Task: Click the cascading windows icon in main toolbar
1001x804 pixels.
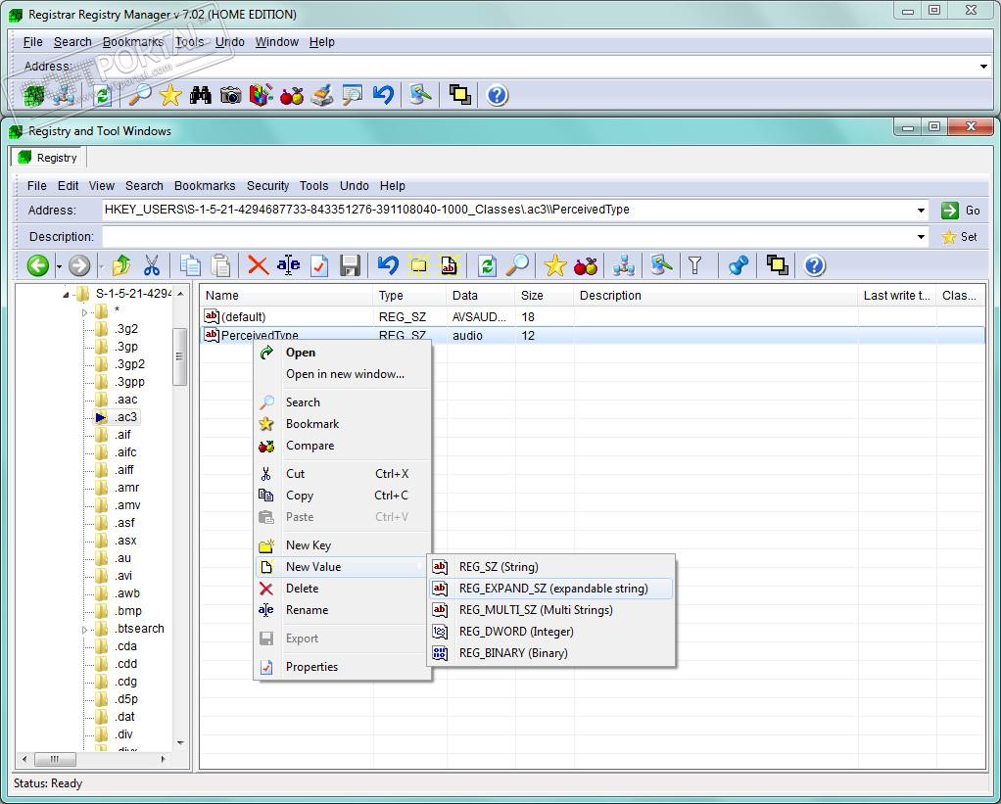Action: 459,96
